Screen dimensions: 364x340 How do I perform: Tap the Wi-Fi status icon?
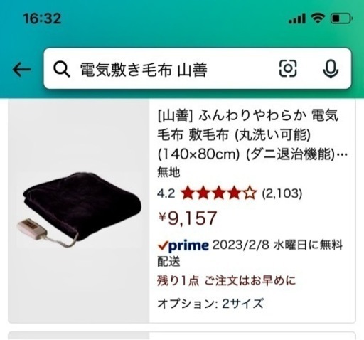(x=318, y=18)
